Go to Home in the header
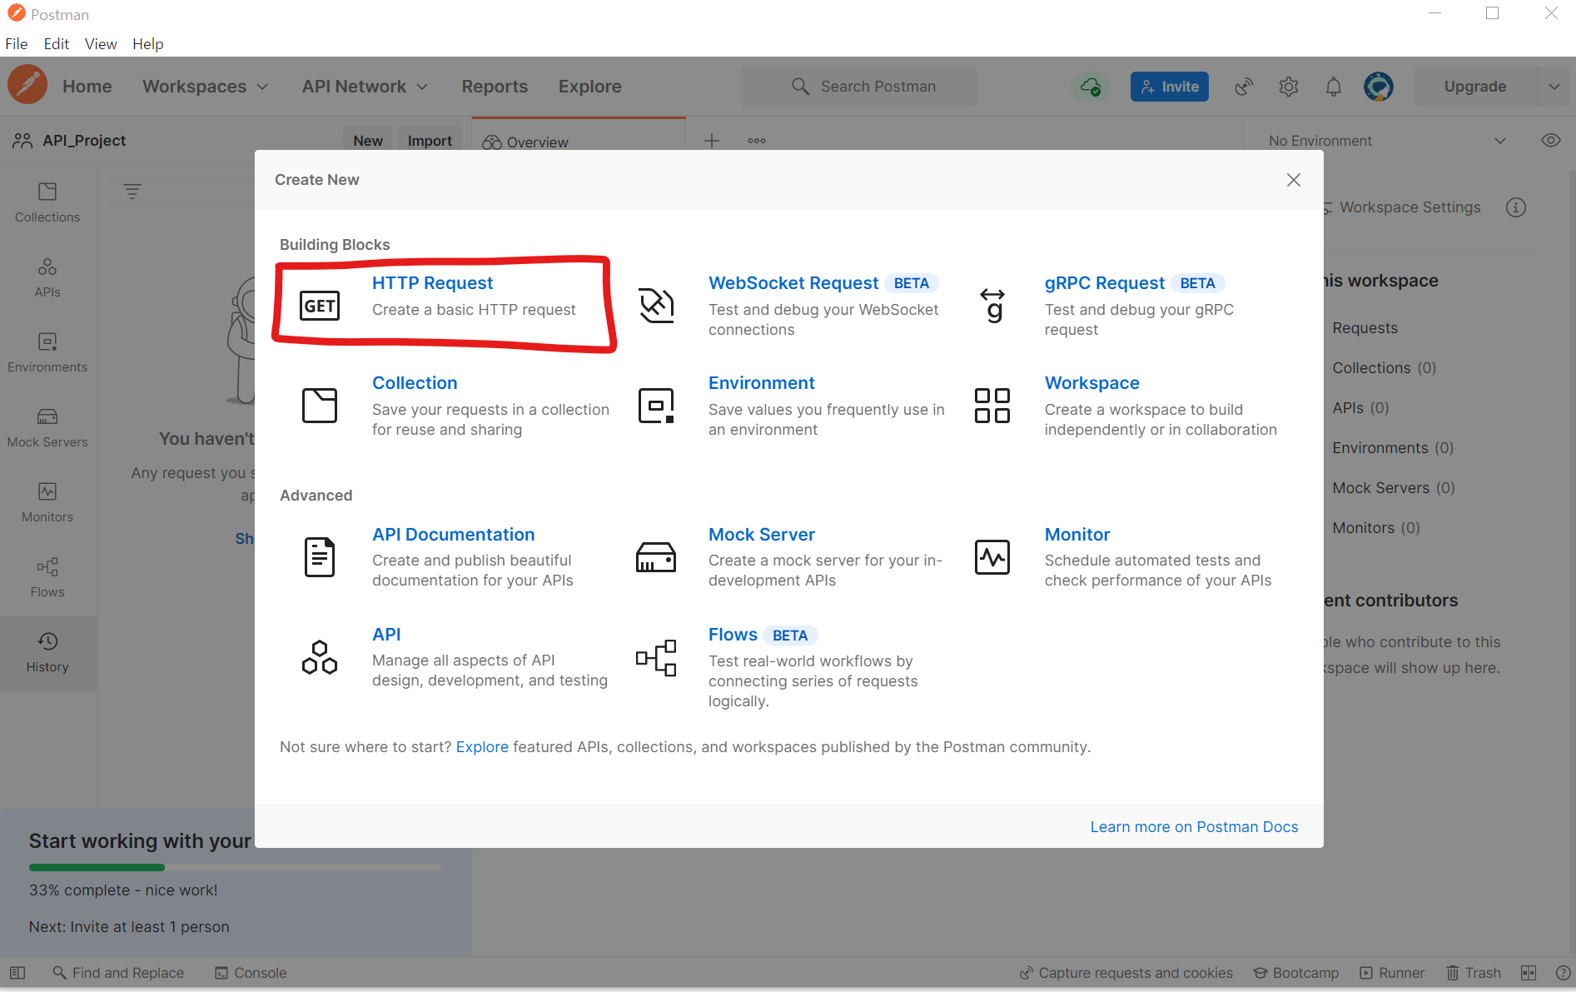The image size is (1576, 992). click(87, 87)
